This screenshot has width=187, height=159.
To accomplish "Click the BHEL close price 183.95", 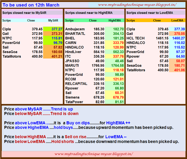I will click(x=99, y=38).
